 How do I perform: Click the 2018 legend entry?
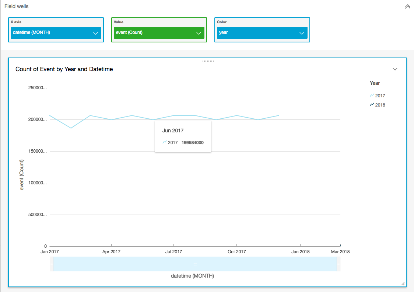378,105
